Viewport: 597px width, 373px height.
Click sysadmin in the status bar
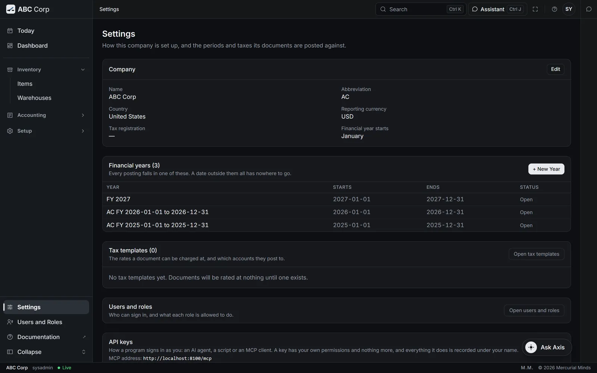pos(43,368)
